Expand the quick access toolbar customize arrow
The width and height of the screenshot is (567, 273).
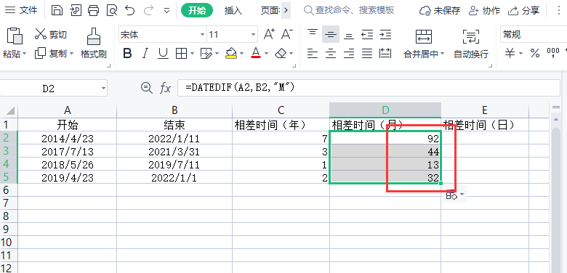[166, 11]
